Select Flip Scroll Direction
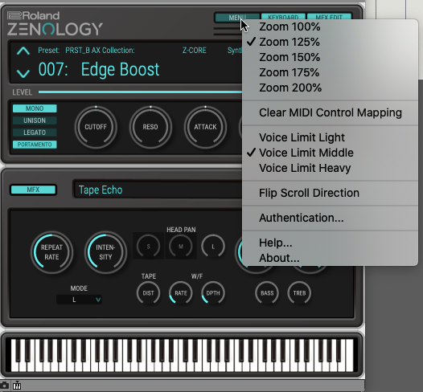Viewport: 423px width, 392px height. point(331,193)
